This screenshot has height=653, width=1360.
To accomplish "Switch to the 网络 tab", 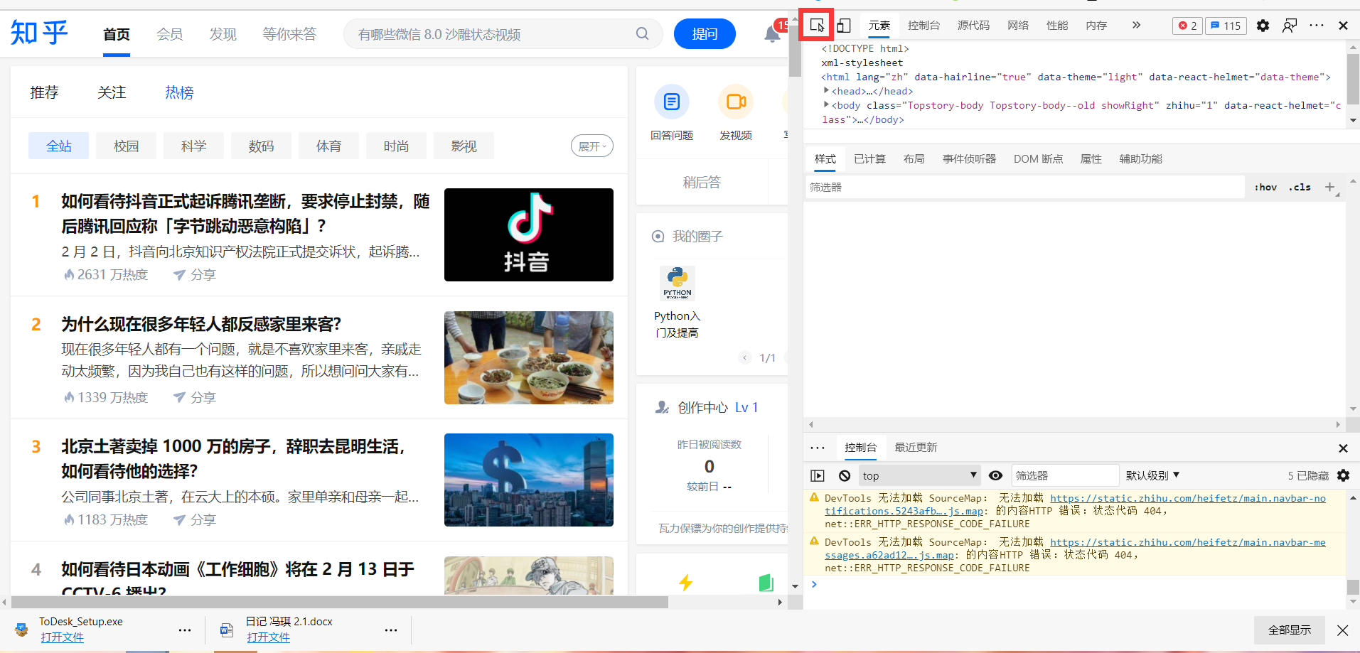I will pyautogui.click(x=1018, y=26).
